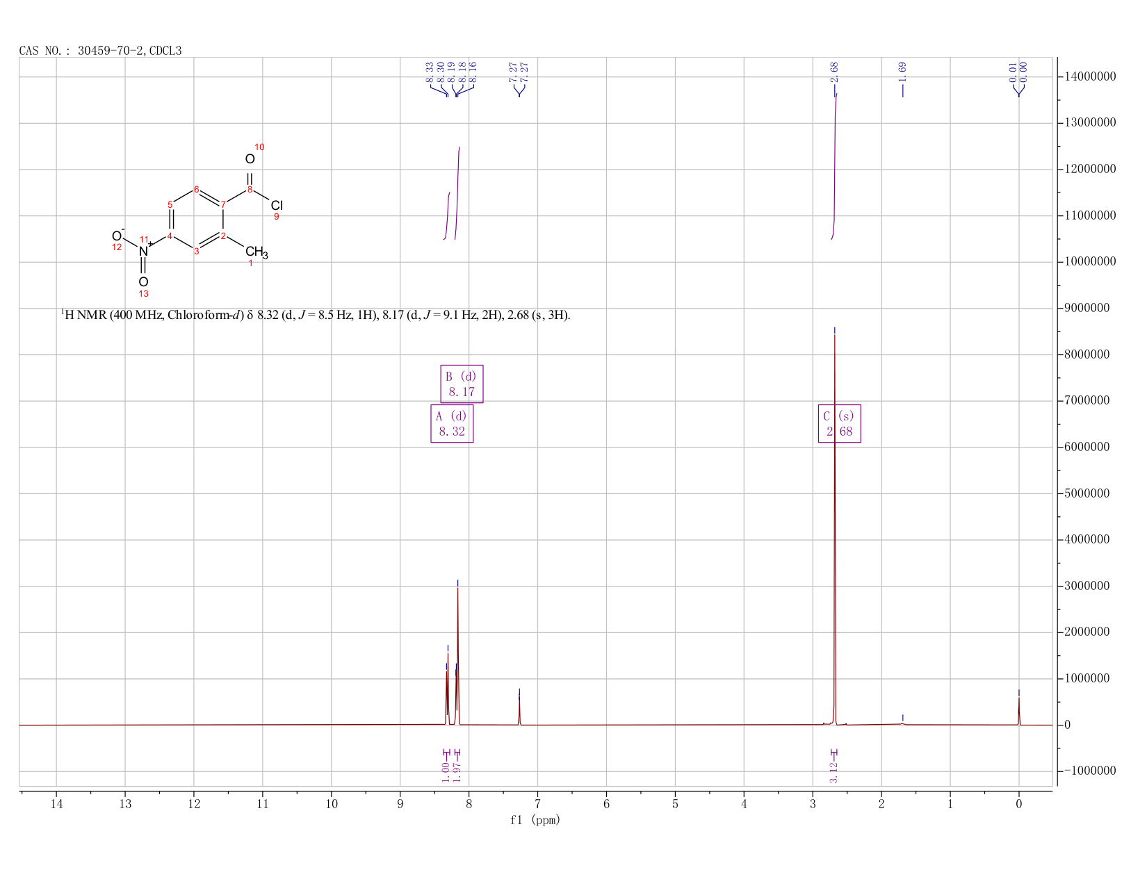Screen dimensions: 1147x886
Task: Click the O- atom labeled 12
Action: click(117, 236)
